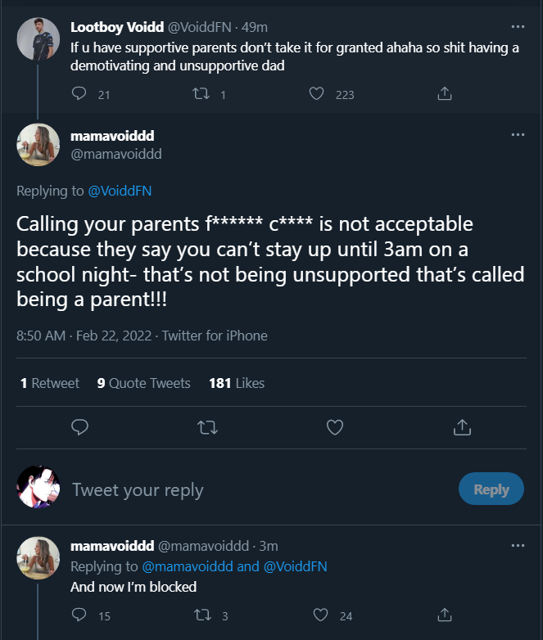The width and height of the screenshot is (543, 640).
Task: Click reply icon under main tweet stats
Action: pos(79,426)
